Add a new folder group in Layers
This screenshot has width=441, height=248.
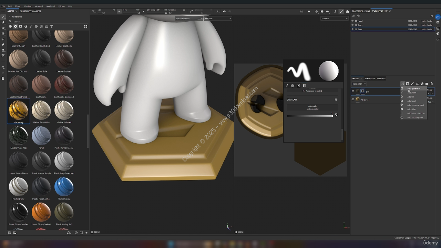click(427, 84)
